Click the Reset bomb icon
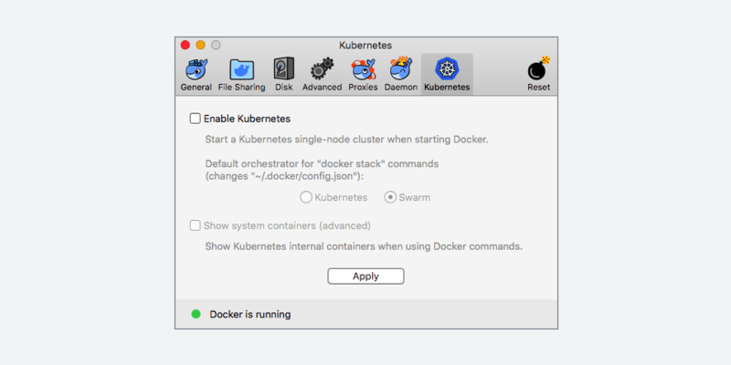 click(x=538, y=70)
